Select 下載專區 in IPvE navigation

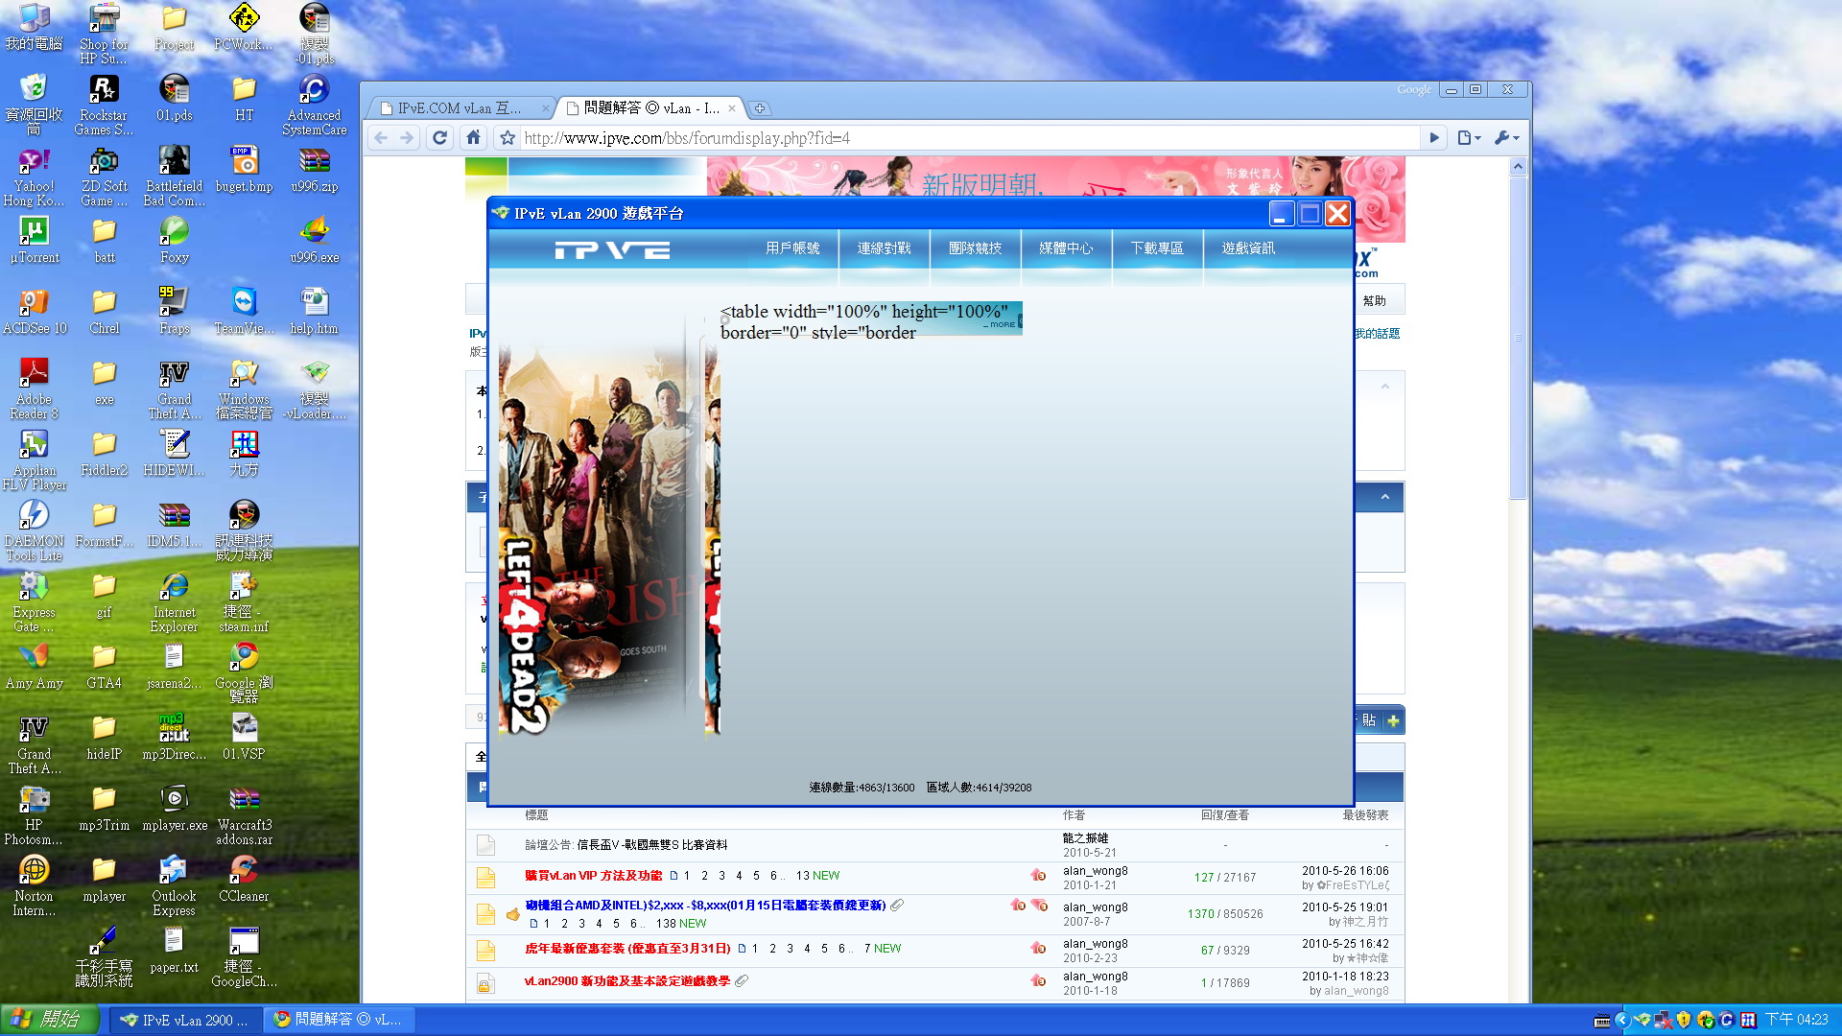coord(1157,248)
